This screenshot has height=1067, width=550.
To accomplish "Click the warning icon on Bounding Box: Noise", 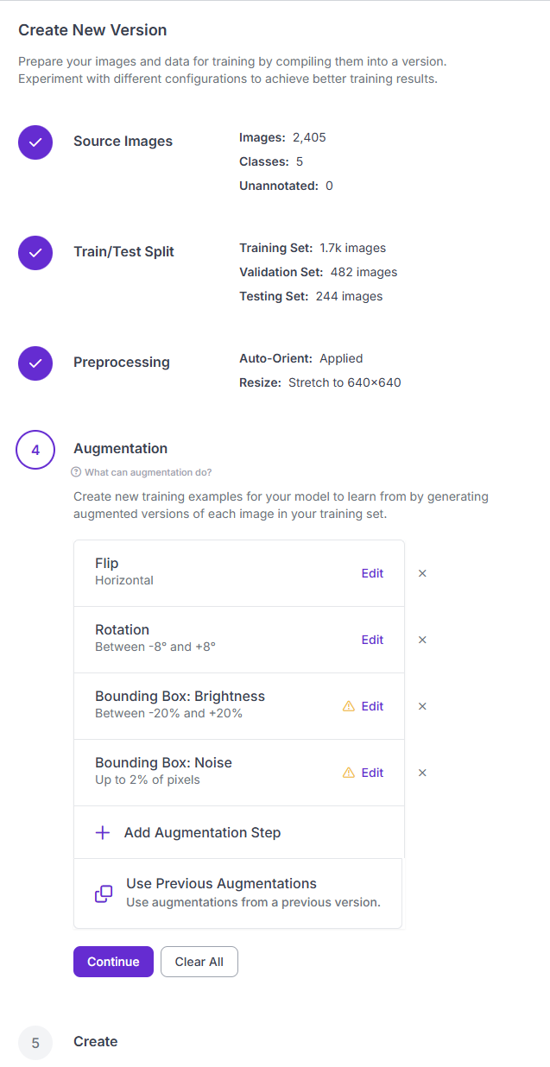I will coord(350,773).
